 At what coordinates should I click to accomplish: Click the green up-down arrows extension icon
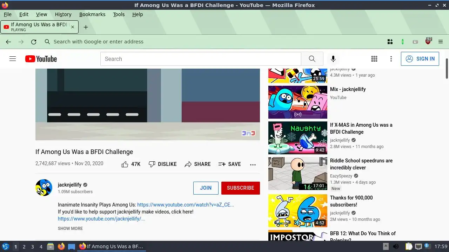(403, 42)
